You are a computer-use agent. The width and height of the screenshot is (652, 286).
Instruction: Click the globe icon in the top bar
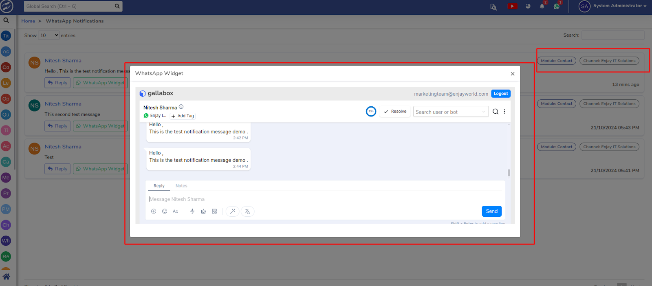[528, 6]
